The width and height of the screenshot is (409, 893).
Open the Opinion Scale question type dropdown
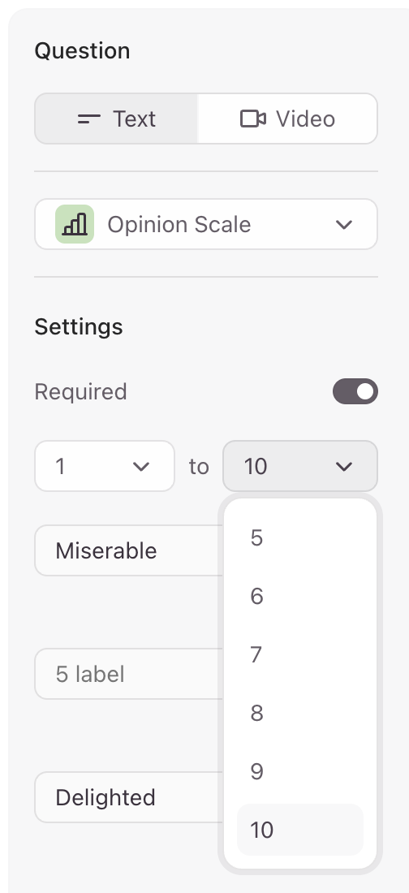click(x=206, y=224)
